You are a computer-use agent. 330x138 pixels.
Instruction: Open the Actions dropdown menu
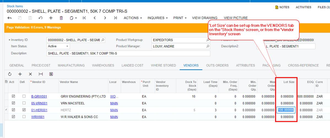133,18
